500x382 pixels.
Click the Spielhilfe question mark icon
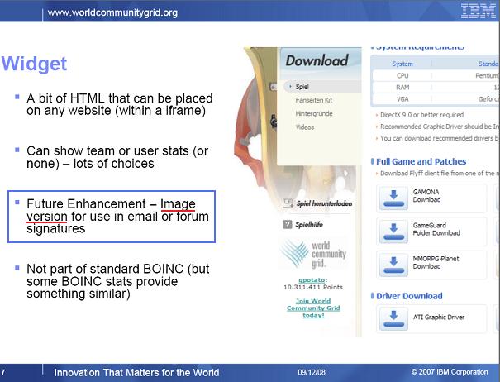point(288,224)
